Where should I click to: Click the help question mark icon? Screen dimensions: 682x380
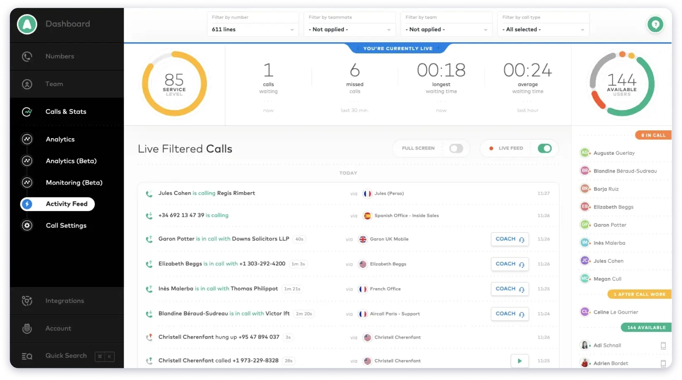pyautogui.click(x=655, y=24)
